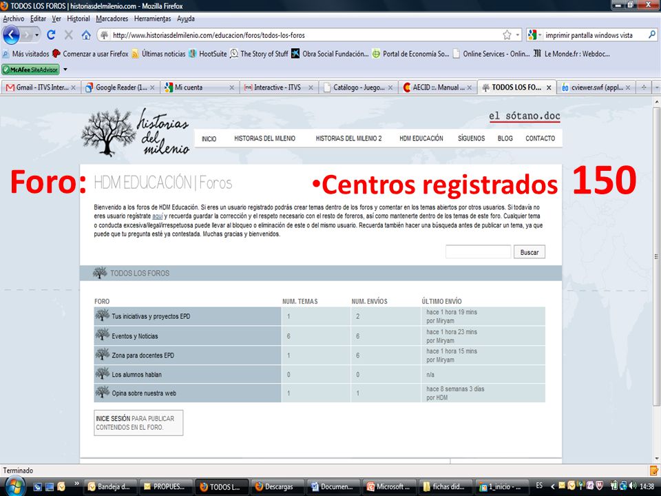Open forum Zona para docentes EPD
Image resolution: width=661 pixels, height=496 pixels.
[x=143, y=355]
